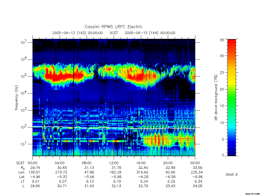Click the 10^7 frequency axis label

coord(24,42)
